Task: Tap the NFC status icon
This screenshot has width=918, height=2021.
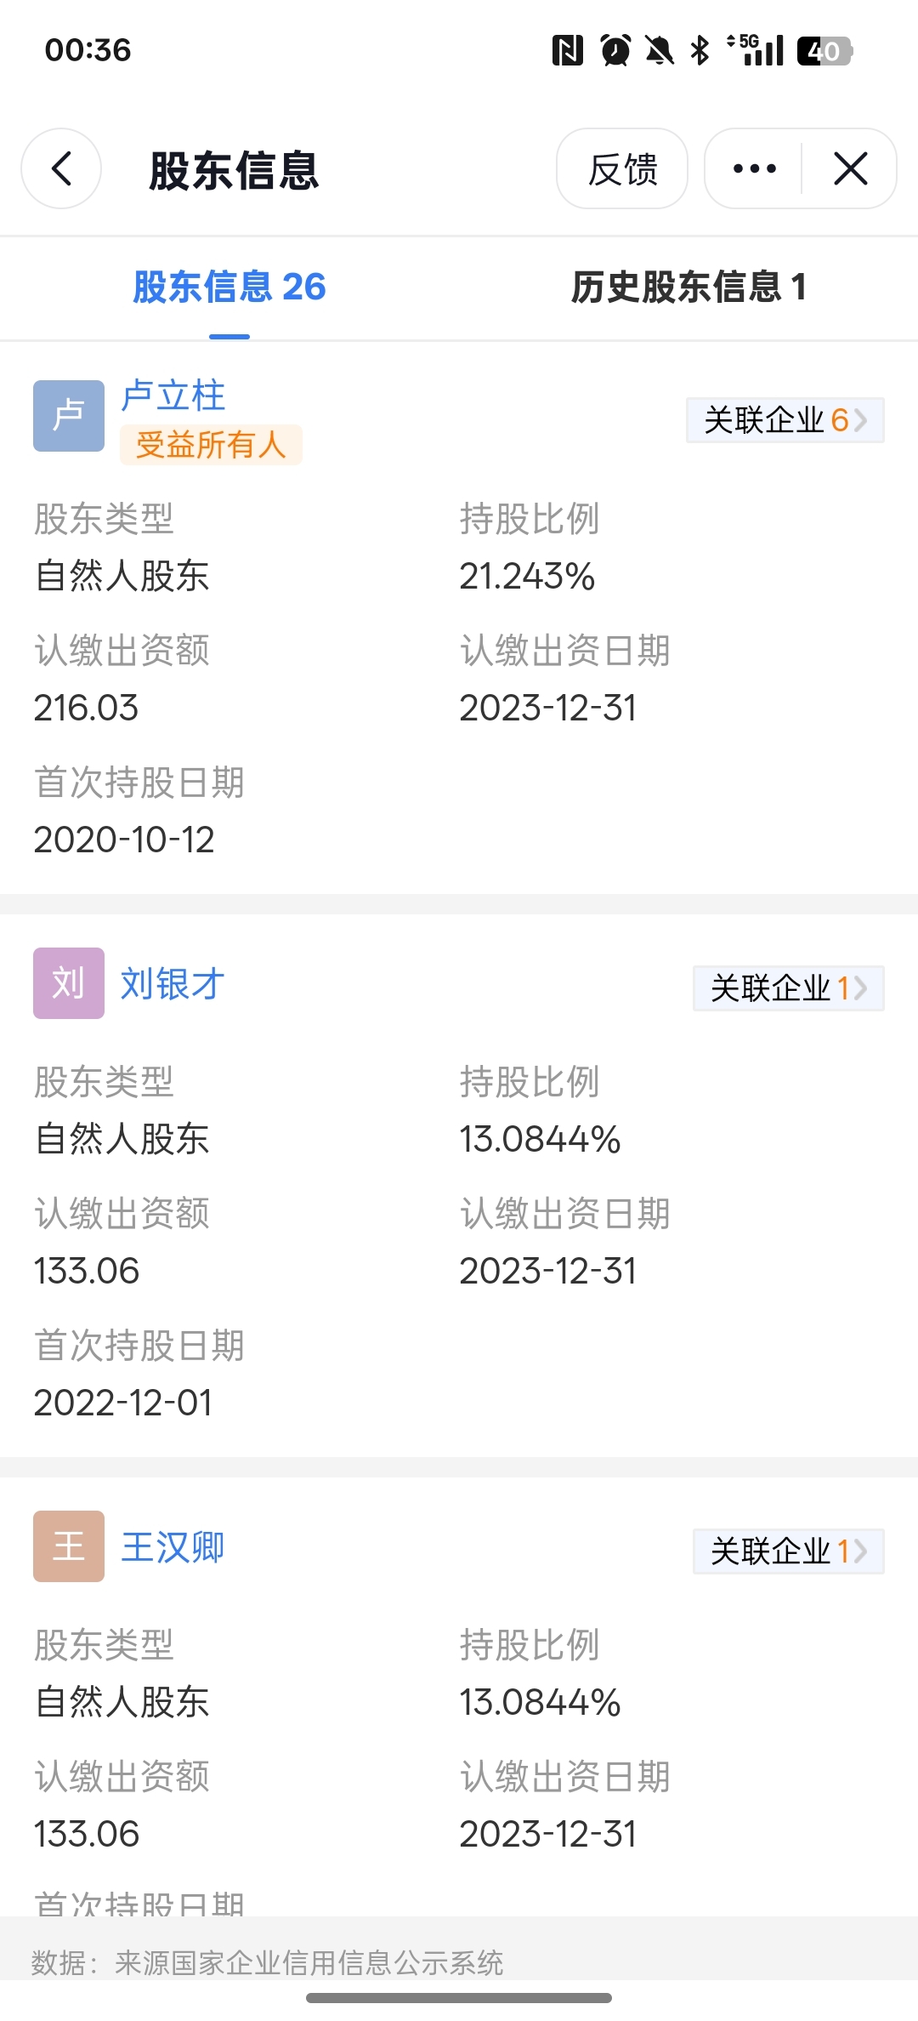Action: (567, 50)
